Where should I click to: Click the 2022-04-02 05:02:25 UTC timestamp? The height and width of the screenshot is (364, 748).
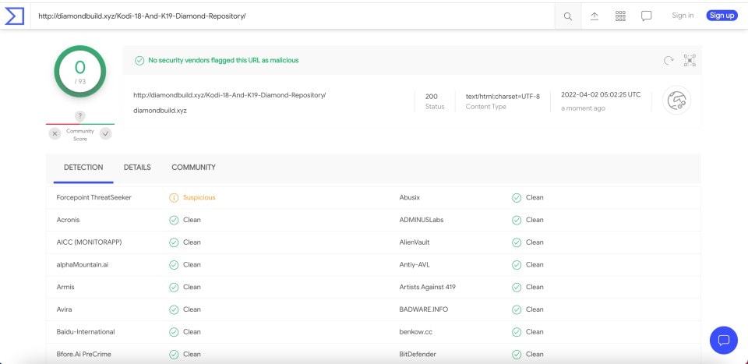(x=601, y=94)
